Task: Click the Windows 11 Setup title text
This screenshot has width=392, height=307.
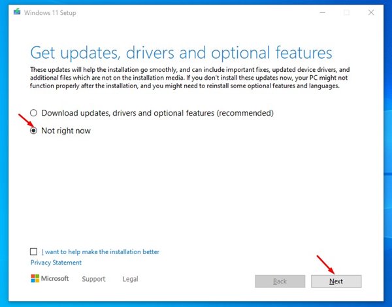Action: pos(50,13)
